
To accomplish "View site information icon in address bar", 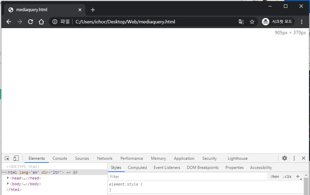I will coord(55,22).
